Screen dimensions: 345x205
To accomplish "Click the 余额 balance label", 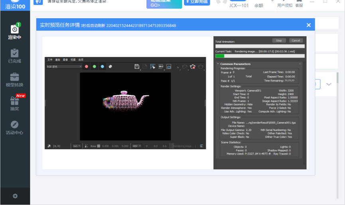I will click(x=259, y=6).
